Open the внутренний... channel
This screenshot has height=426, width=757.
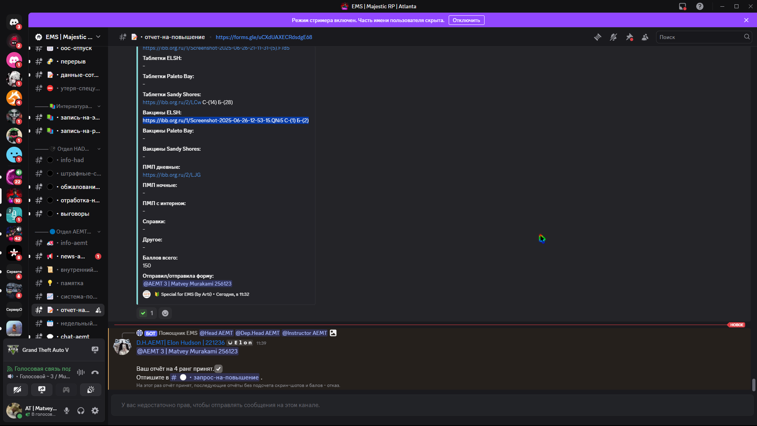[68, 270]
